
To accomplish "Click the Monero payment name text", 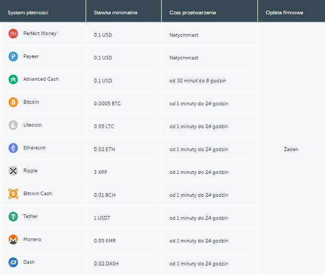I will click(32, 239).
